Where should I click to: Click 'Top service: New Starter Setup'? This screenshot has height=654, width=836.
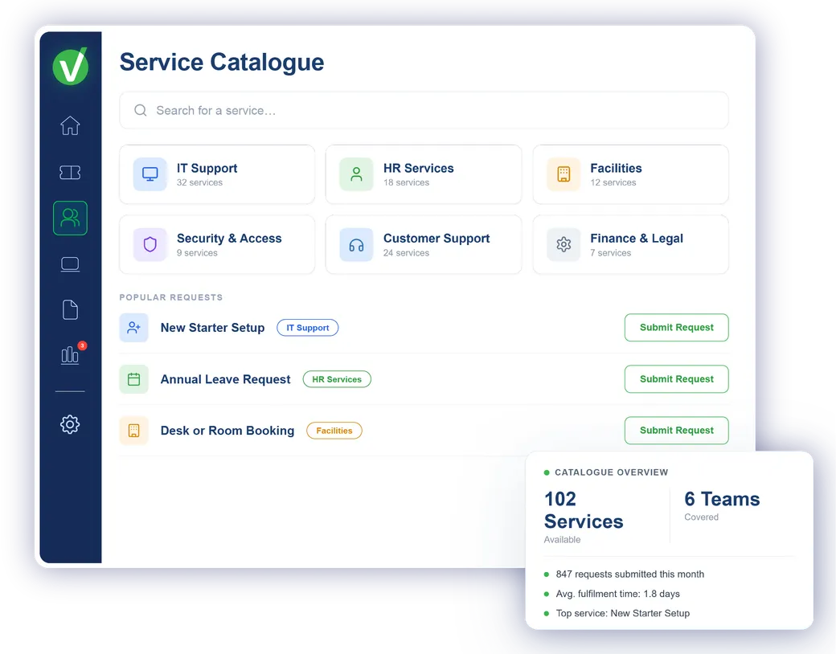623,613
